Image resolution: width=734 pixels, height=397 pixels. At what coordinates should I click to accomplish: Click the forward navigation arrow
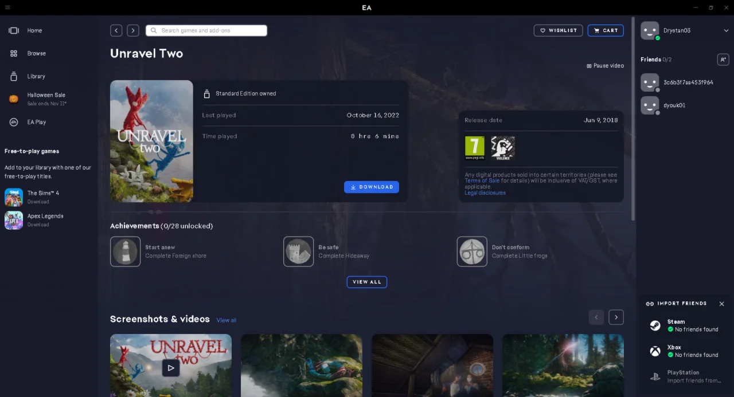133,30
